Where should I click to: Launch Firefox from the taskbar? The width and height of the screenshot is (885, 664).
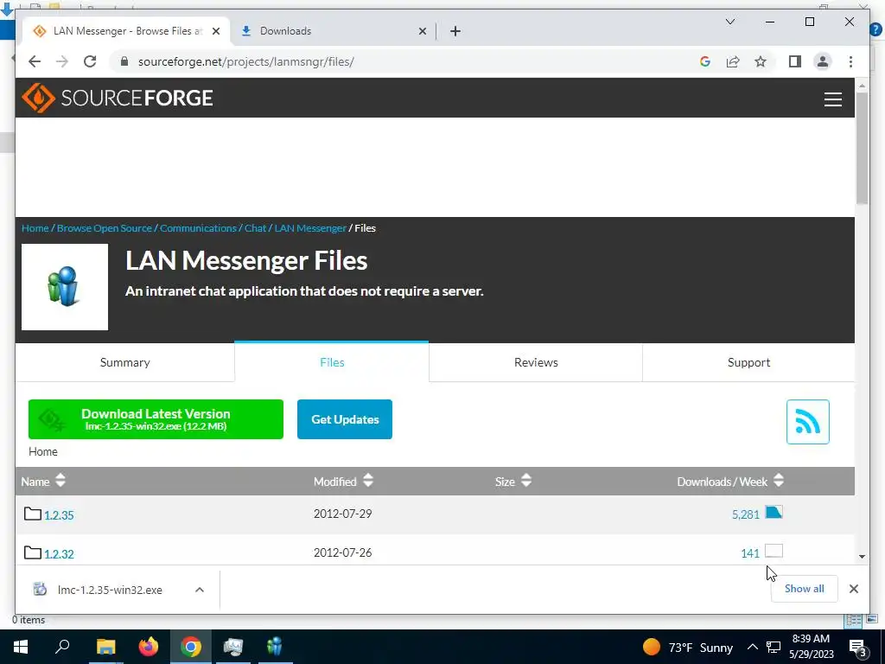[x=149, y=647]
